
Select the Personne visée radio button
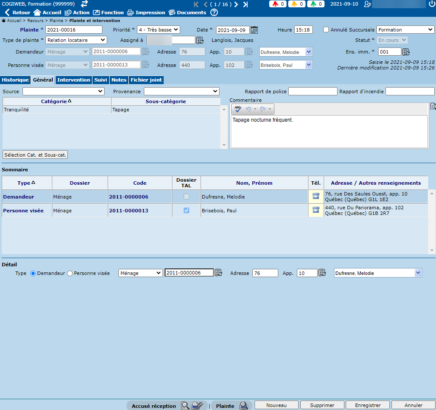pos(70,273)
